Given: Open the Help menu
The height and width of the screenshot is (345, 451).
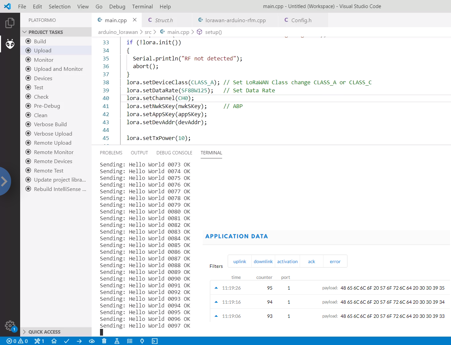Looking at the screenshot, I should tap(165, 6).
